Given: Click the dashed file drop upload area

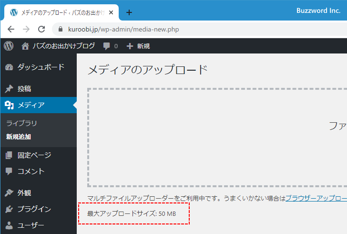Looking at the screenshot, I should pyautogui.click(x=217, y=138).
